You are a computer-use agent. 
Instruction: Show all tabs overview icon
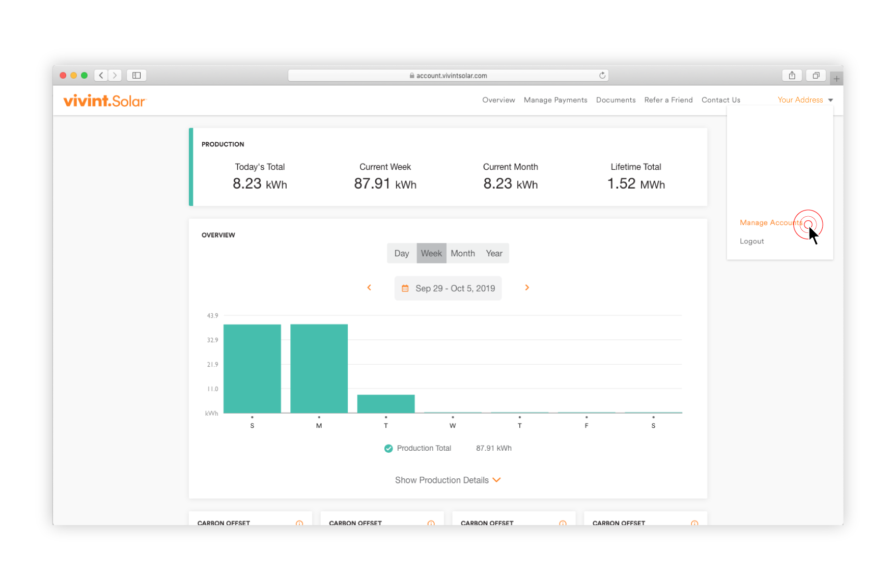pos(816,76)
